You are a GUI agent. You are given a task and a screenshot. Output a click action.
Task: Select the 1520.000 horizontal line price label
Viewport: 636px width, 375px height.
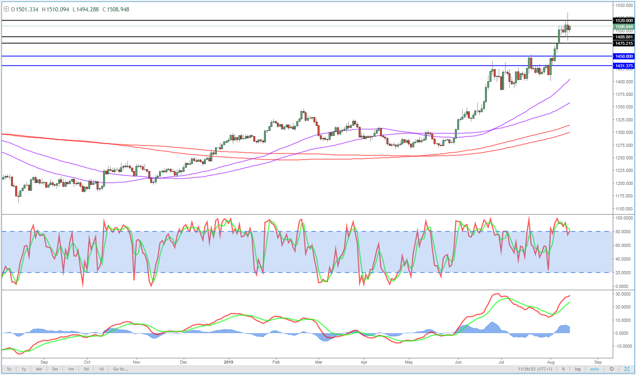coord(624,21)
